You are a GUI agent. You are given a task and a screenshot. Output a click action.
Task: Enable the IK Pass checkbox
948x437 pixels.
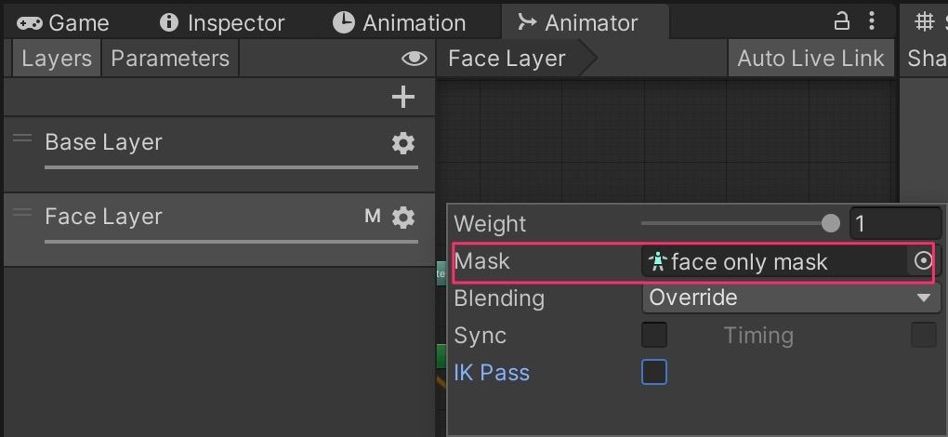[654, 372]
